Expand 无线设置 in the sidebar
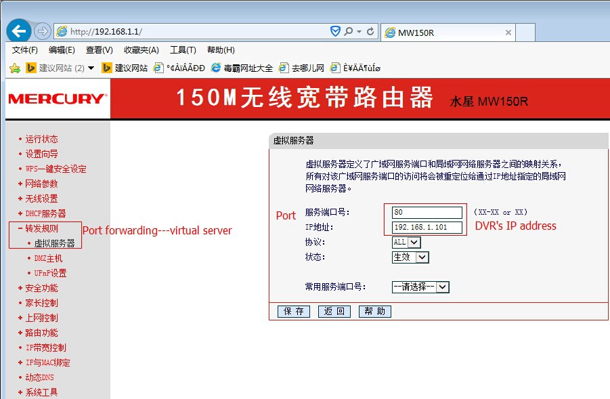The image size is (610, 399). tap(41, 198)
